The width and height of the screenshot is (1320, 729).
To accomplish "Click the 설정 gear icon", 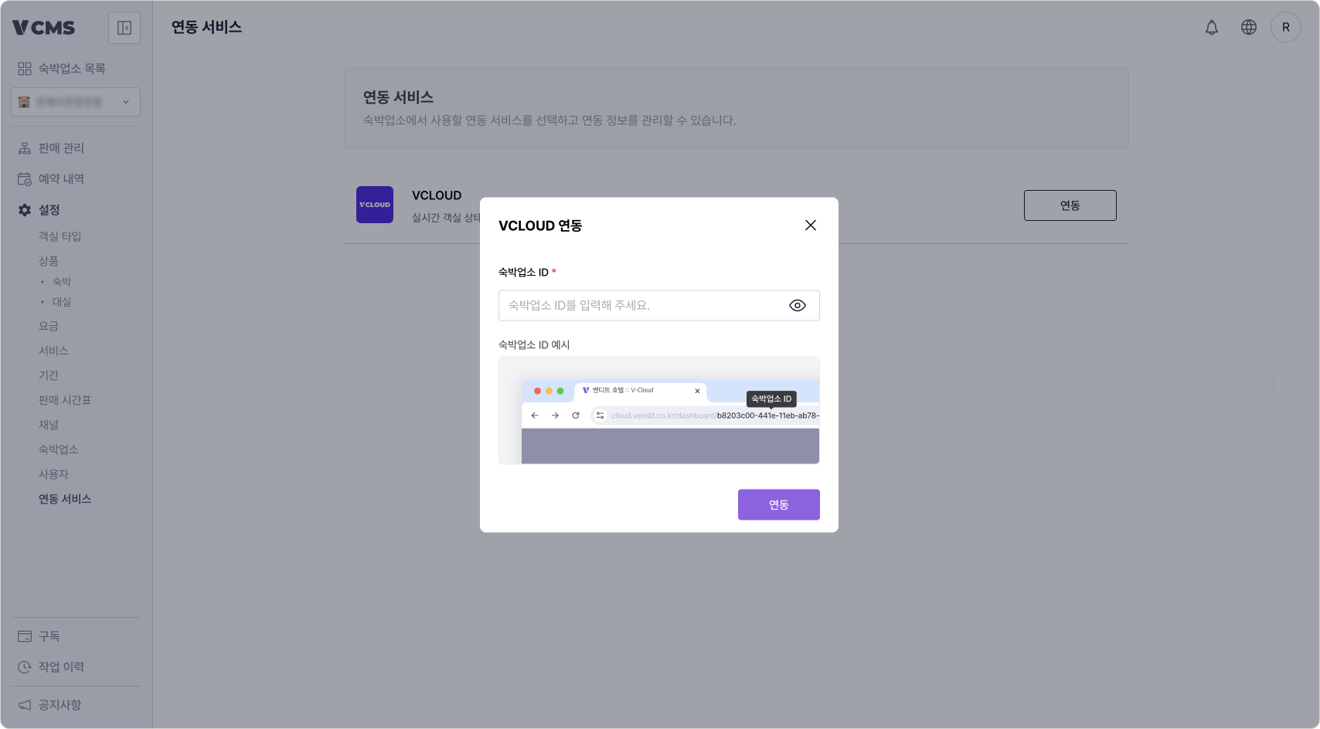I will point(23,209).
